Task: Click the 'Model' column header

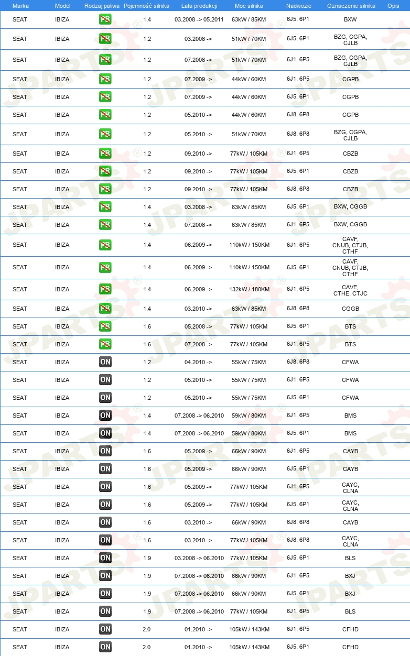Action: click(62, 5)
